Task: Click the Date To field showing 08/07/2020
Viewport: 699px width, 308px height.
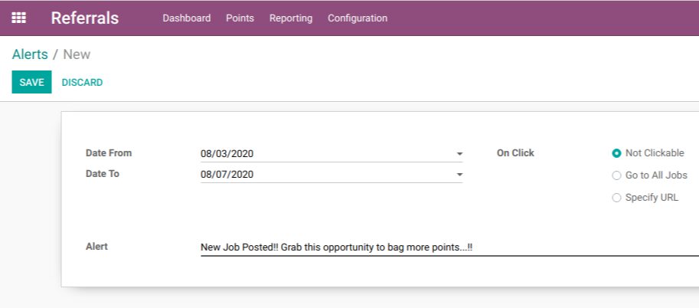Action: coord(332,175)
